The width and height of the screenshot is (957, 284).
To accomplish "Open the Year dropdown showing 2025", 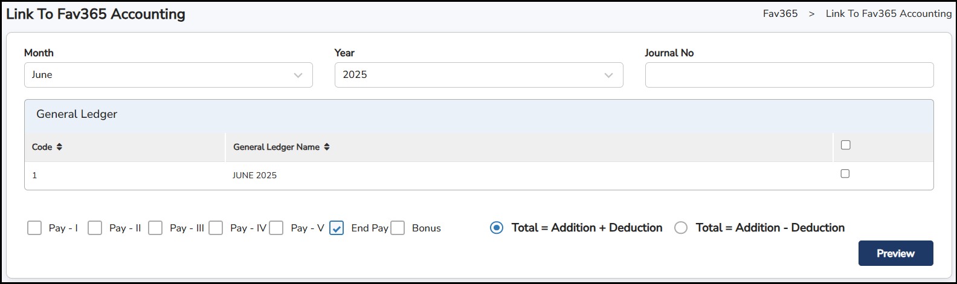I will (478, 75).
